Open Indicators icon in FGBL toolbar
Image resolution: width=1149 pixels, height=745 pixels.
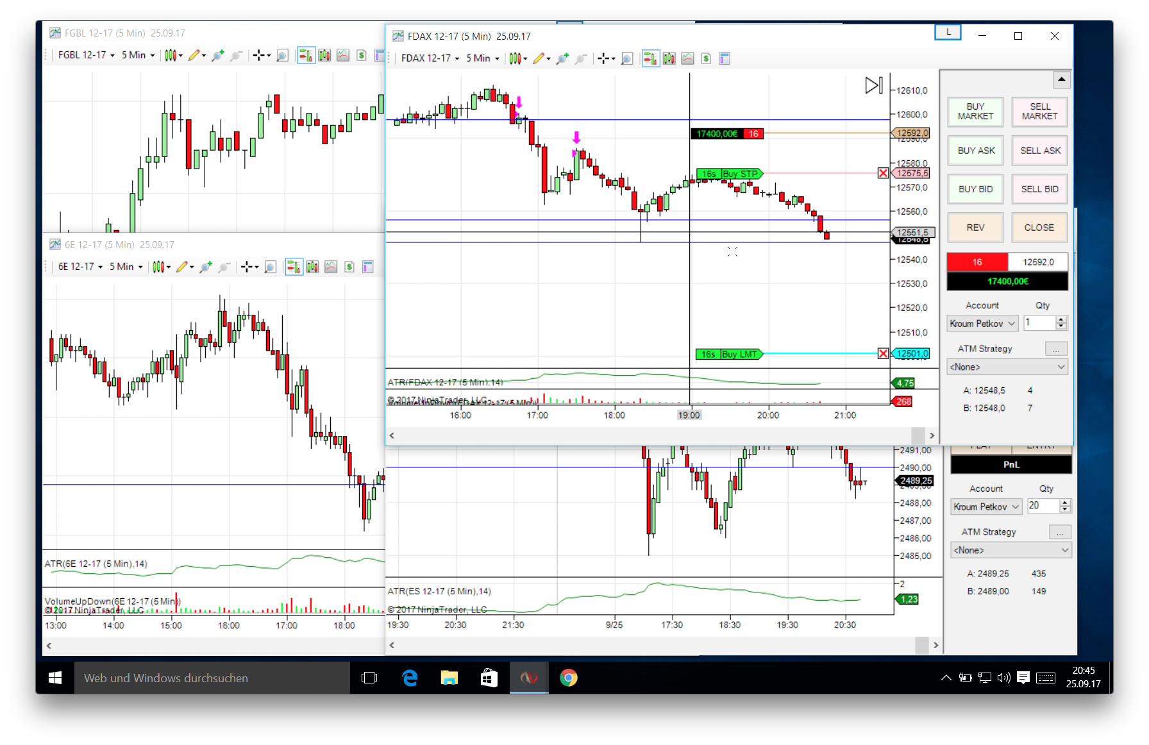[343, 55]
